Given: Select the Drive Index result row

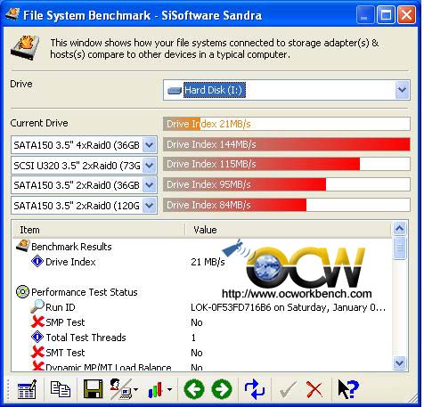Looking at the screenshot, I should (x=202, y=262).
